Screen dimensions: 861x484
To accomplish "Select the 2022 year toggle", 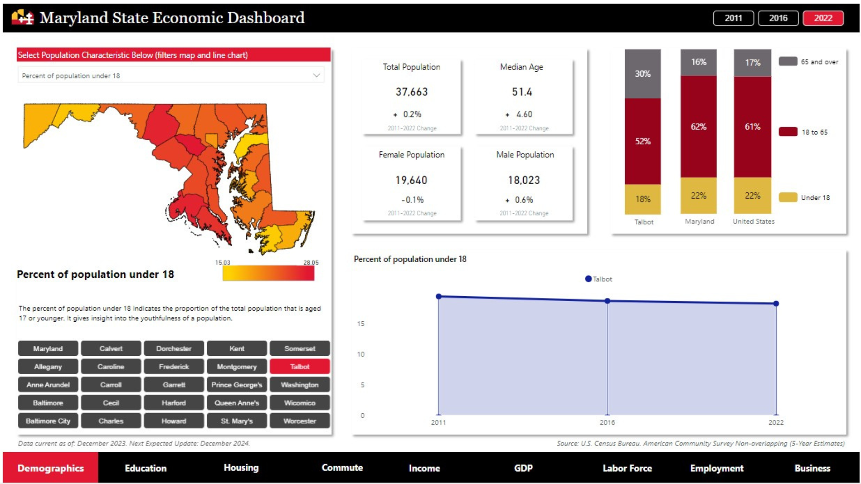I will pos(823,18).
